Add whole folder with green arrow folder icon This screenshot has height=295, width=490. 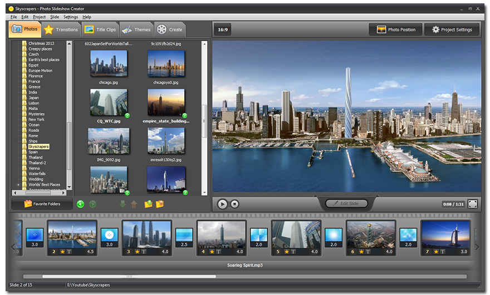[x=148, y=204]
